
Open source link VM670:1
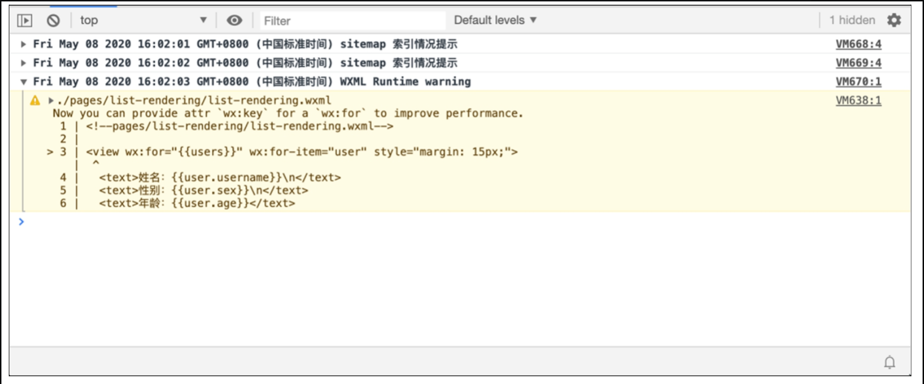pyautogui.click(x=858, y=82)
